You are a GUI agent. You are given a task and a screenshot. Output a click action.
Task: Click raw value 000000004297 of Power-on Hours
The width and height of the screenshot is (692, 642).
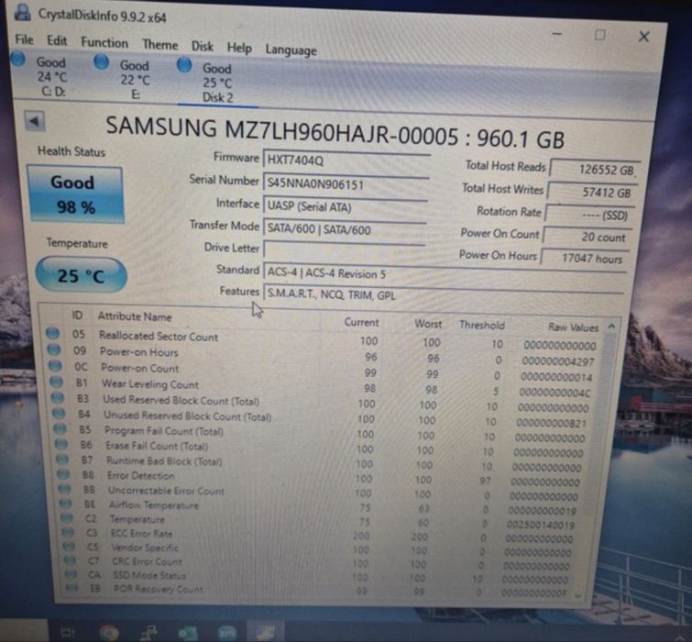pos(558,361)
